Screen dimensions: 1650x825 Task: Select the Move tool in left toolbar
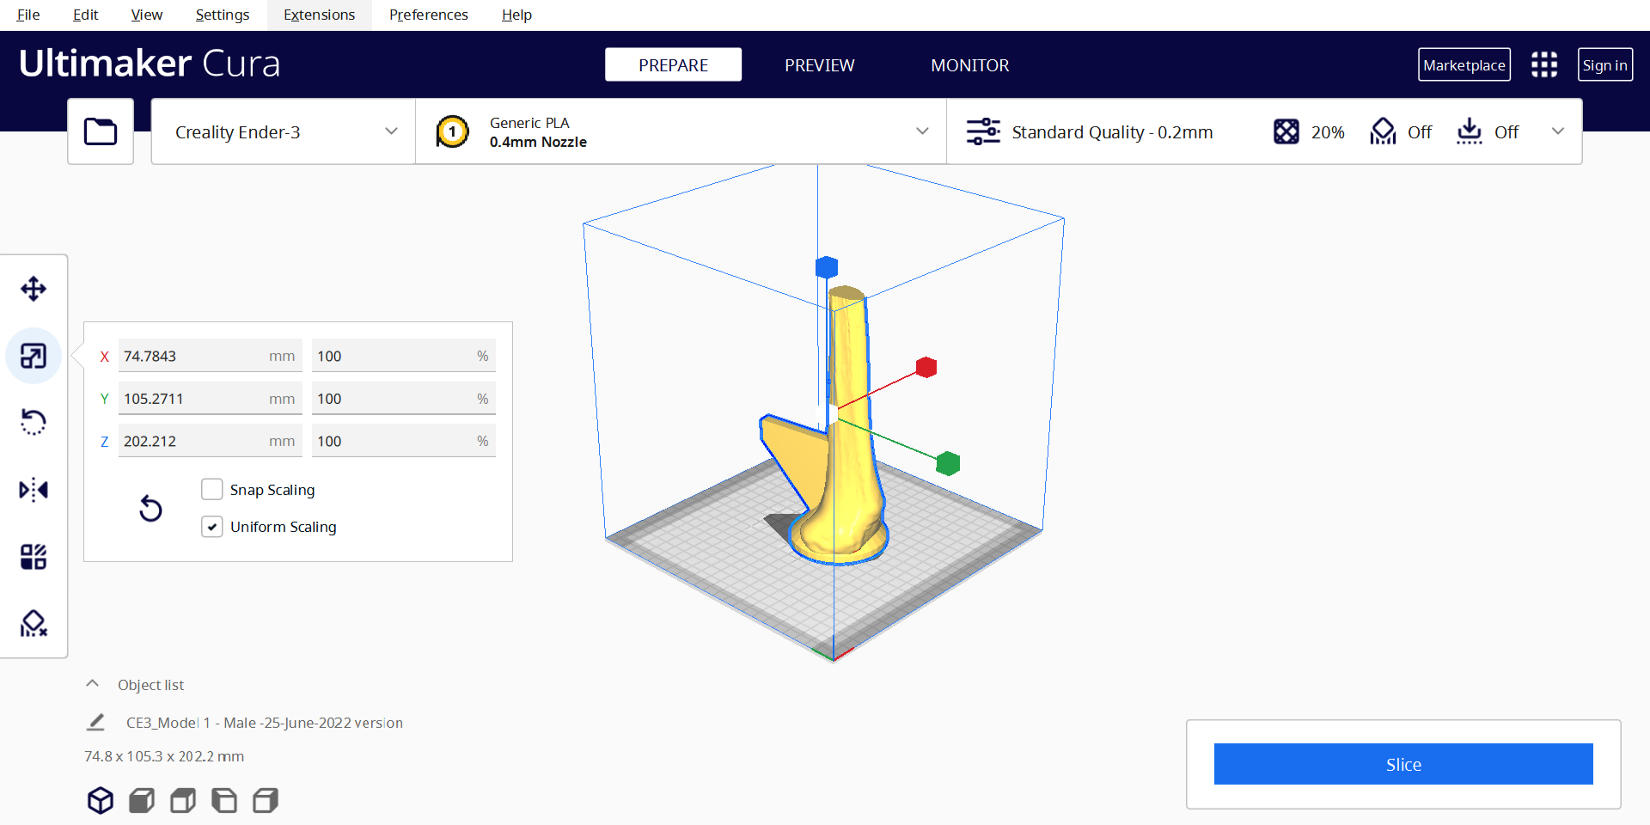tap(34, 289)
